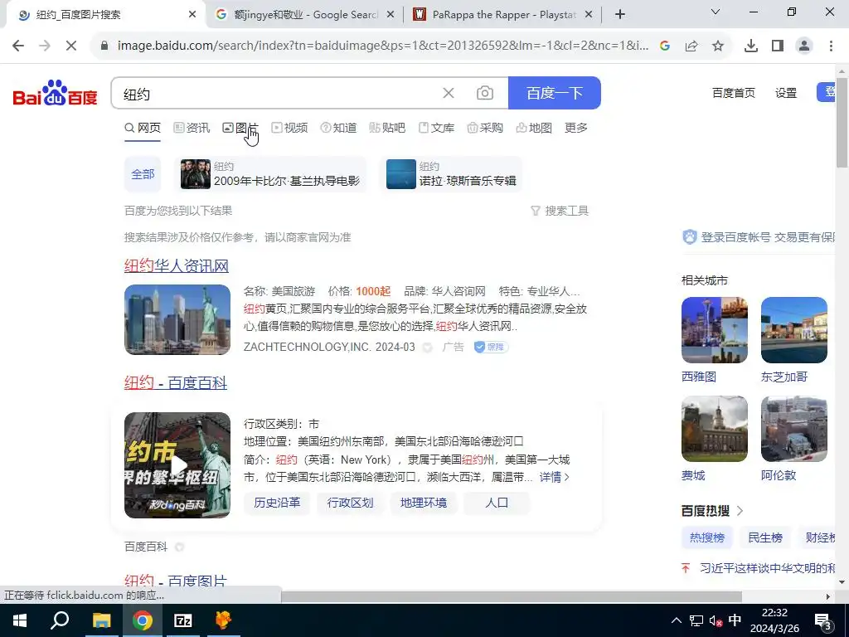Screen dimensions: 849x637
Task: Select the 2009年卡比尔·基兰执导电影 chip
Action: pyautogui.click(x=271, y=174)
